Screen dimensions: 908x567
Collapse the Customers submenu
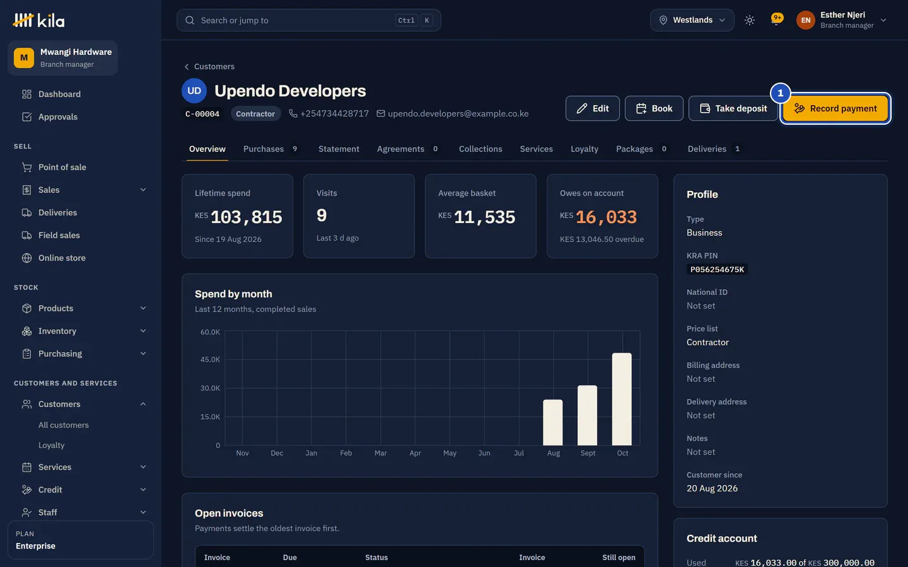pos(143,404)
